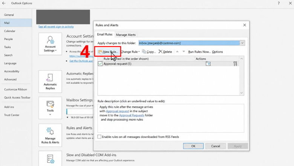This screenshot has height=166, width=294.
Task: Select Search options category
Action: coord(16,55)
